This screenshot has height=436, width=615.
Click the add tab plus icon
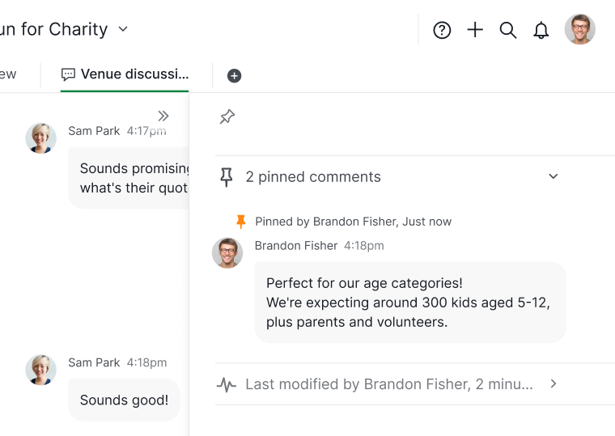coord(234,75)
